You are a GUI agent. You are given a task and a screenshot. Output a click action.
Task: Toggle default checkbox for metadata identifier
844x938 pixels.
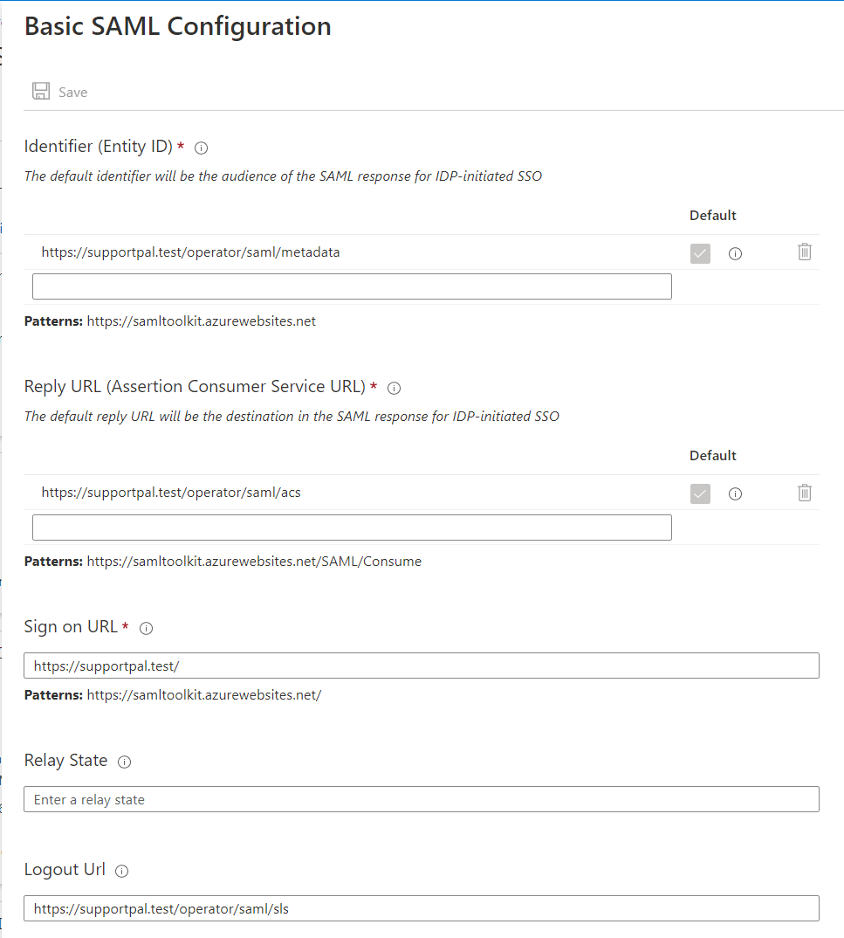[x=700, y=253]
